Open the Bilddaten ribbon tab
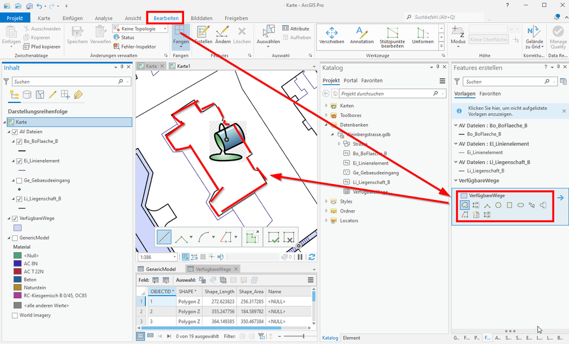569x344 pixels. [x=201, y=18]
